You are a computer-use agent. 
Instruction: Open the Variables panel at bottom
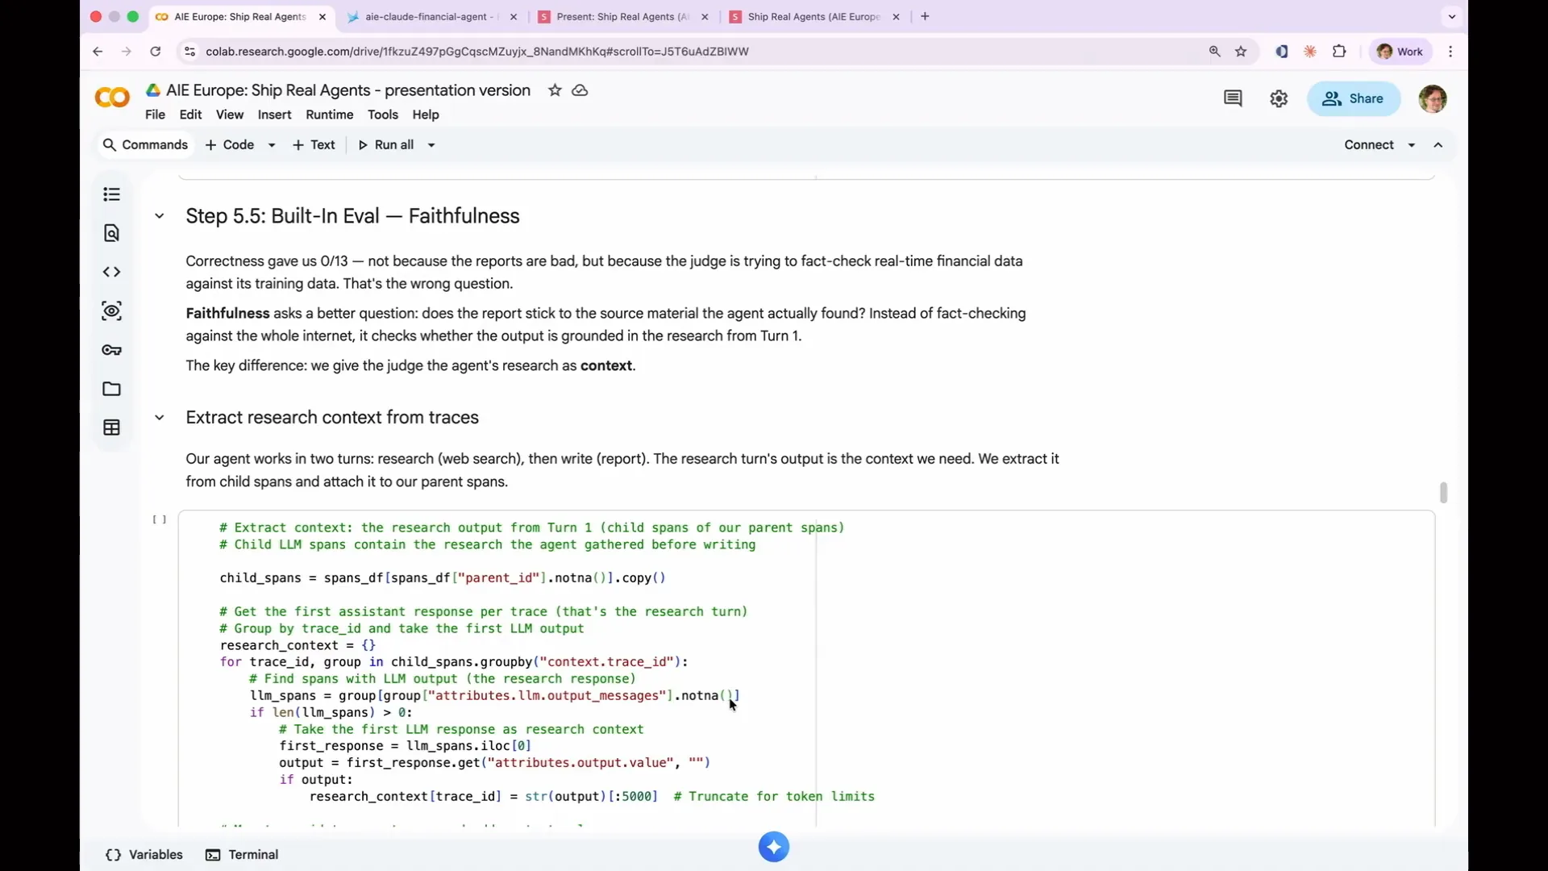coord(144,855)
